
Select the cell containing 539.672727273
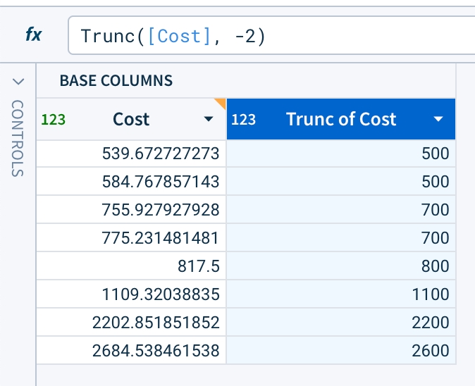(161, 153)
